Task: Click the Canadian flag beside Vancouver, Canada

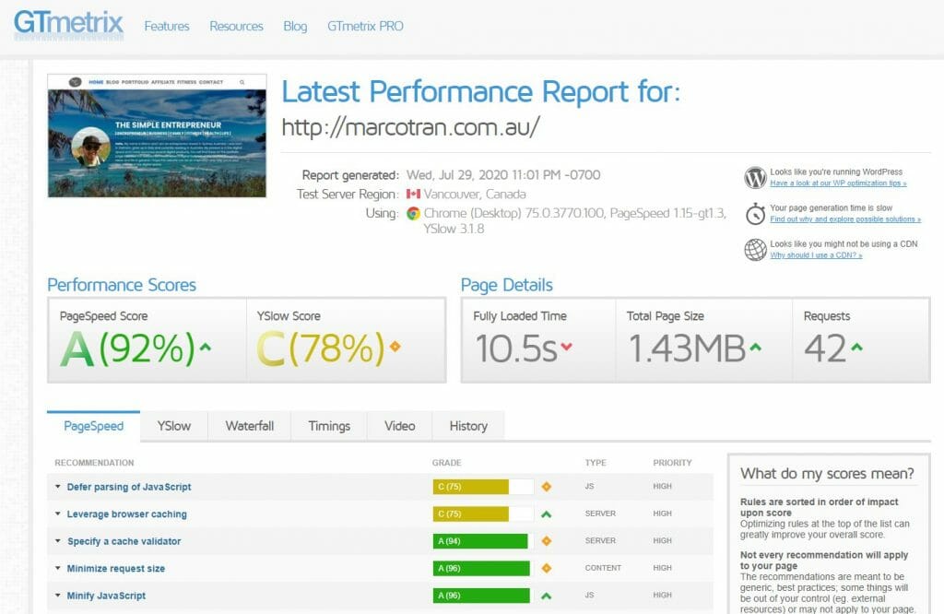Action: click(x=416, y=195)
